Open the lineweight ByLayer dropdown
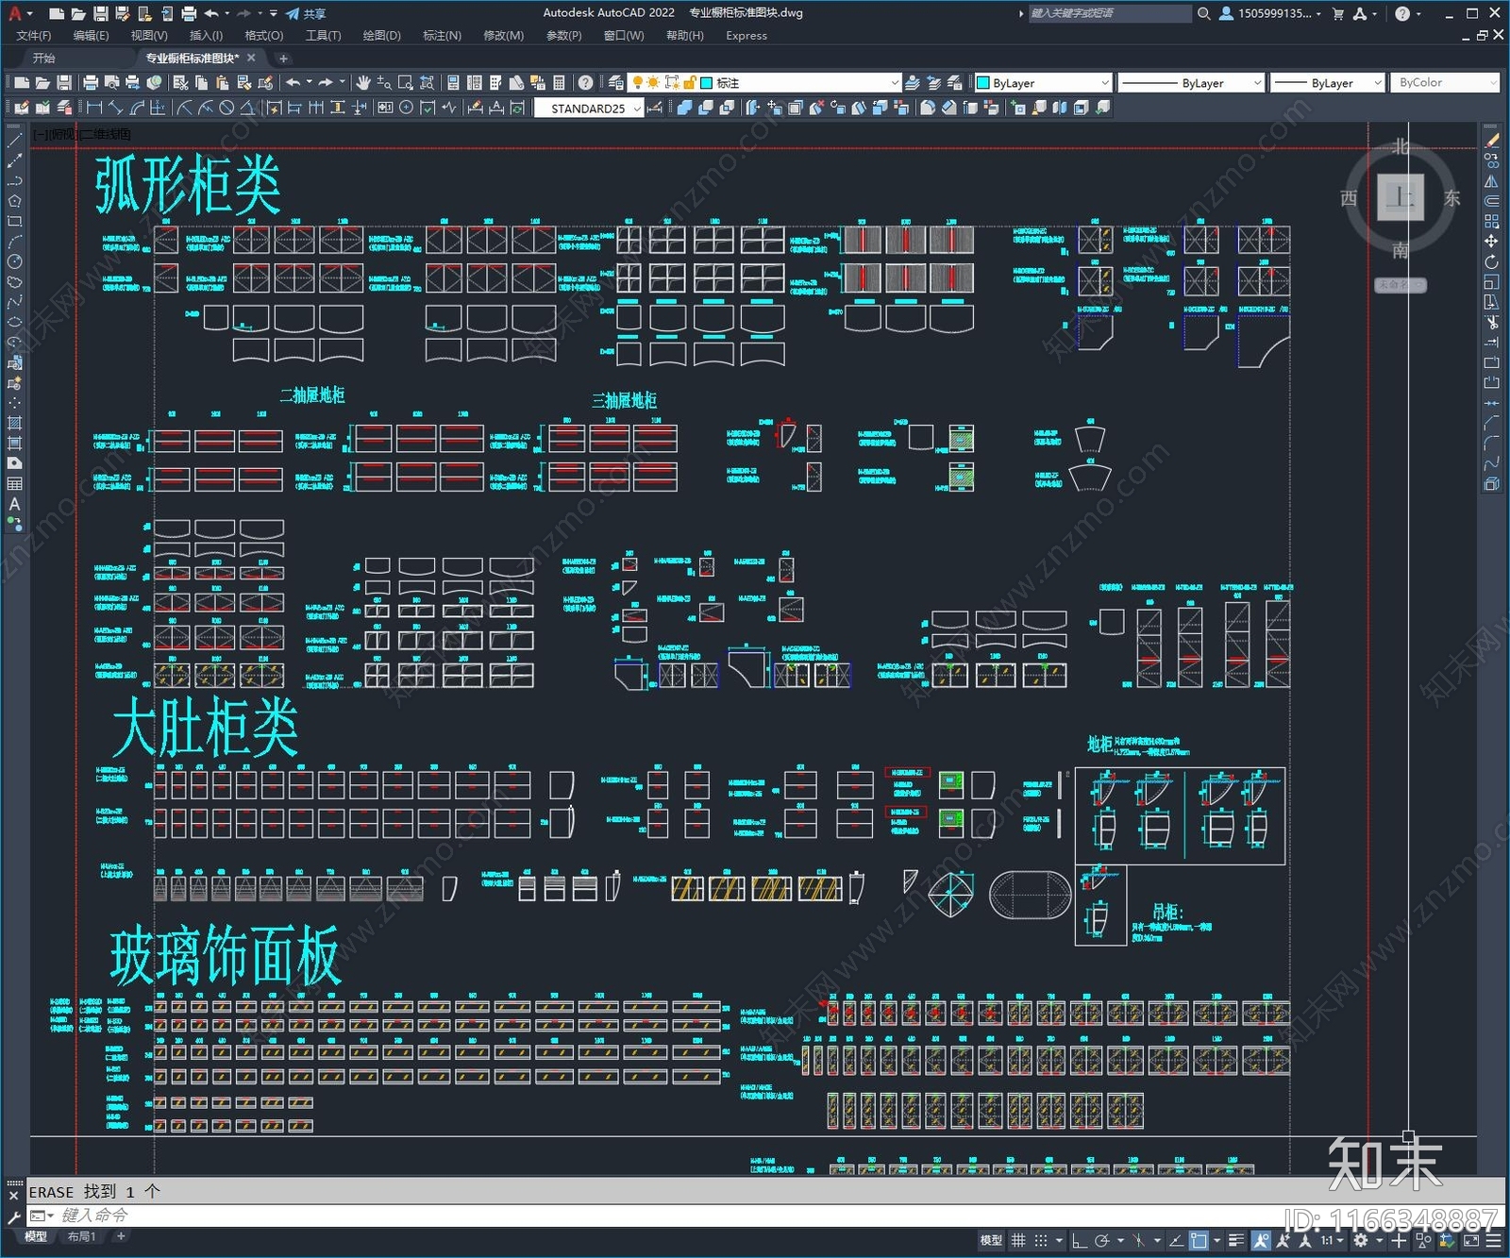Screen dimensions: 1510x1258 tap(1327, 83)
